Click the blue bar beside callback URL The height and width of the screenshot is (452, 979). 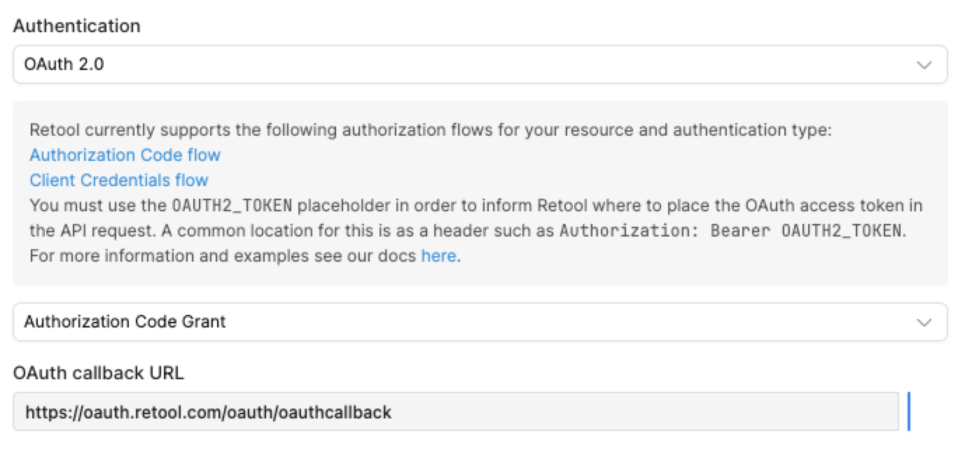point(908,411)
